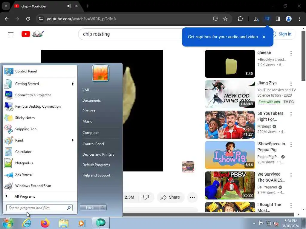Open Default Programs from start menu
The height and width of the screenshot is (229, 306).
click(x=96, y=165)
